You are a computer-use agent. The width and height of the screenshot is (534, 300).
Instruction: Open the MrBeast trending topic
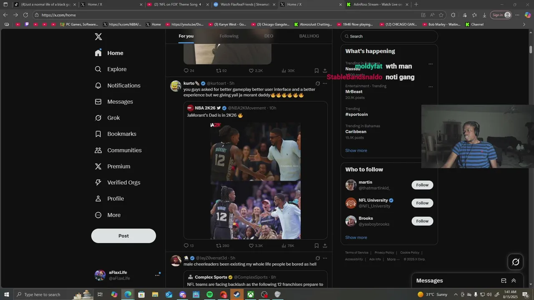tap(354, 92)
